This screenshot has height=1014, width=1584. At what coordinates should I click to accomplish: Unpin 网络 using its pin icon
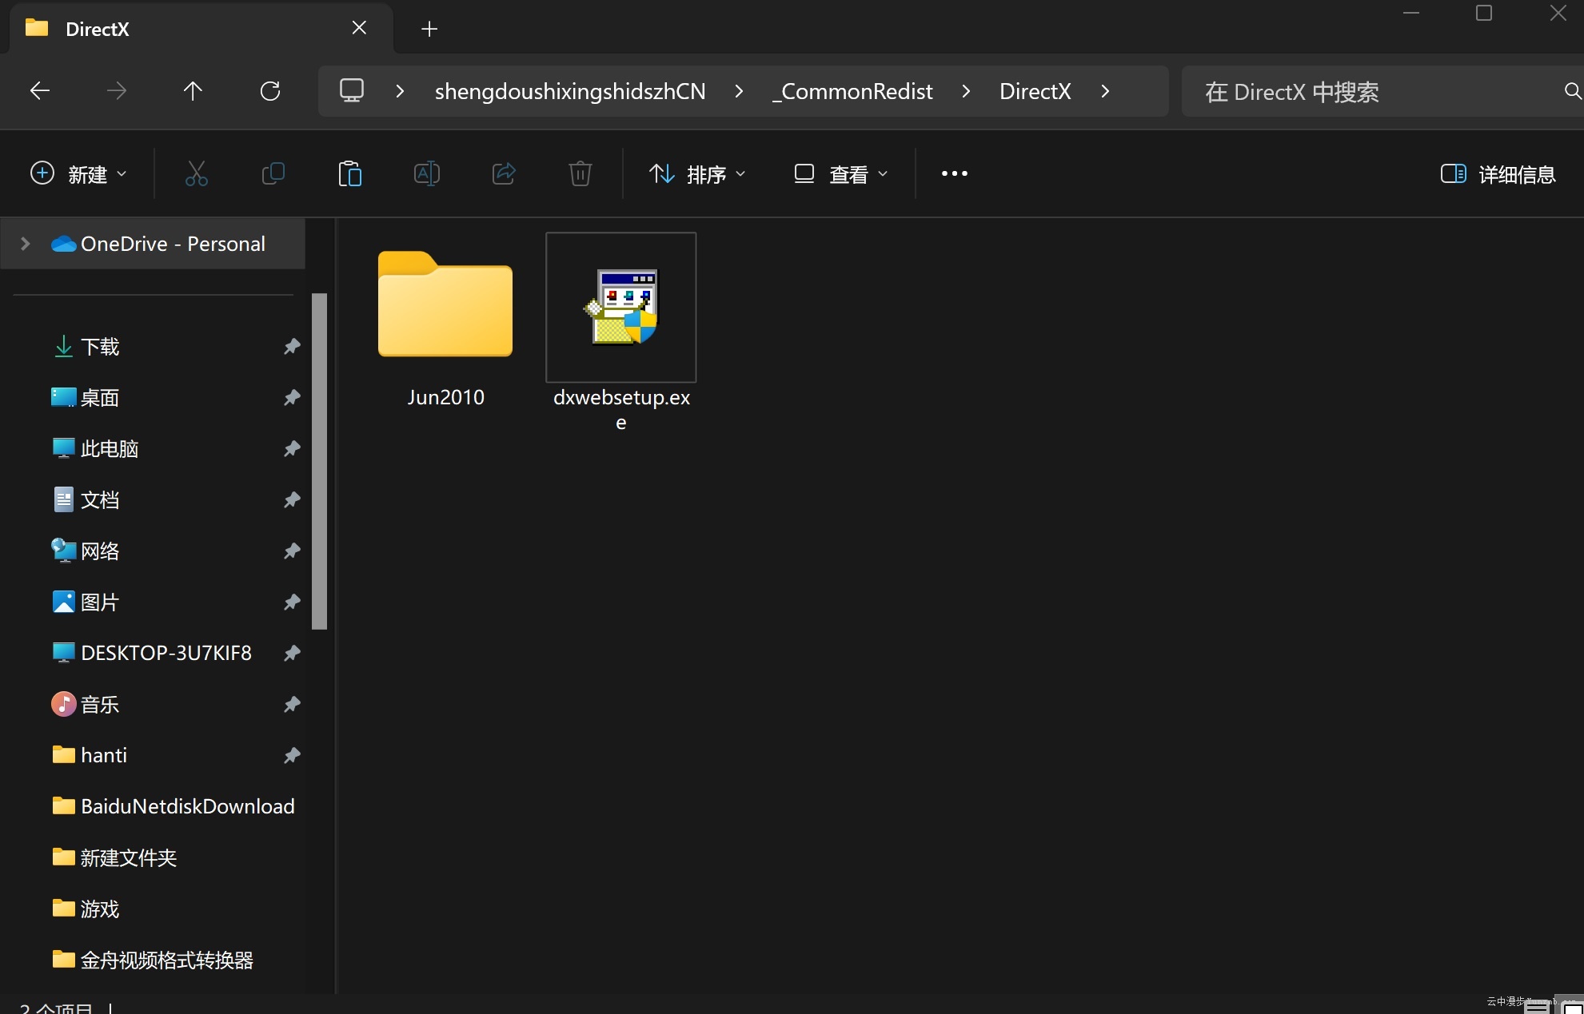coord(292,551)
